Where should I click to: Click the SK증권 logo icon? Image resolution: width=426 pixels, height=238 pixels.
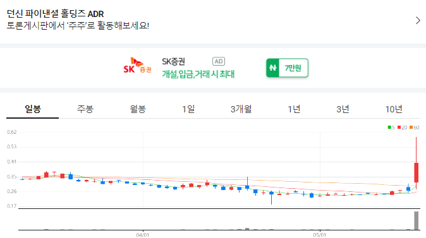[137, 66]
